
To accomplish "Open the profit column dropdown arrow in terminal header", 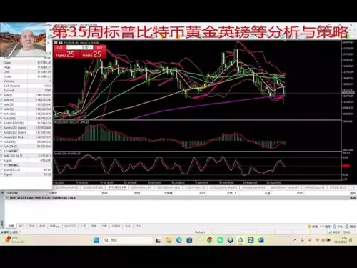I will coord(236,193).
